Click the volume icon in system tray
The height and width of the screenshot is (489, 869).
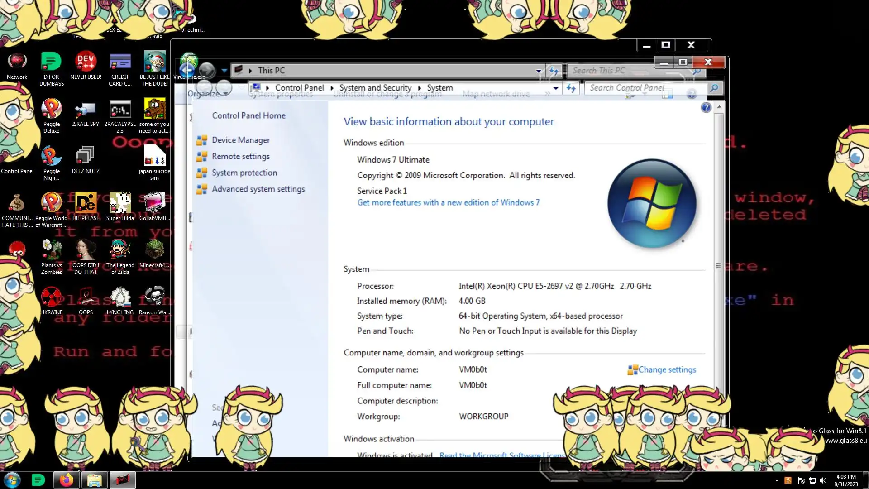(x=823, y=480)
